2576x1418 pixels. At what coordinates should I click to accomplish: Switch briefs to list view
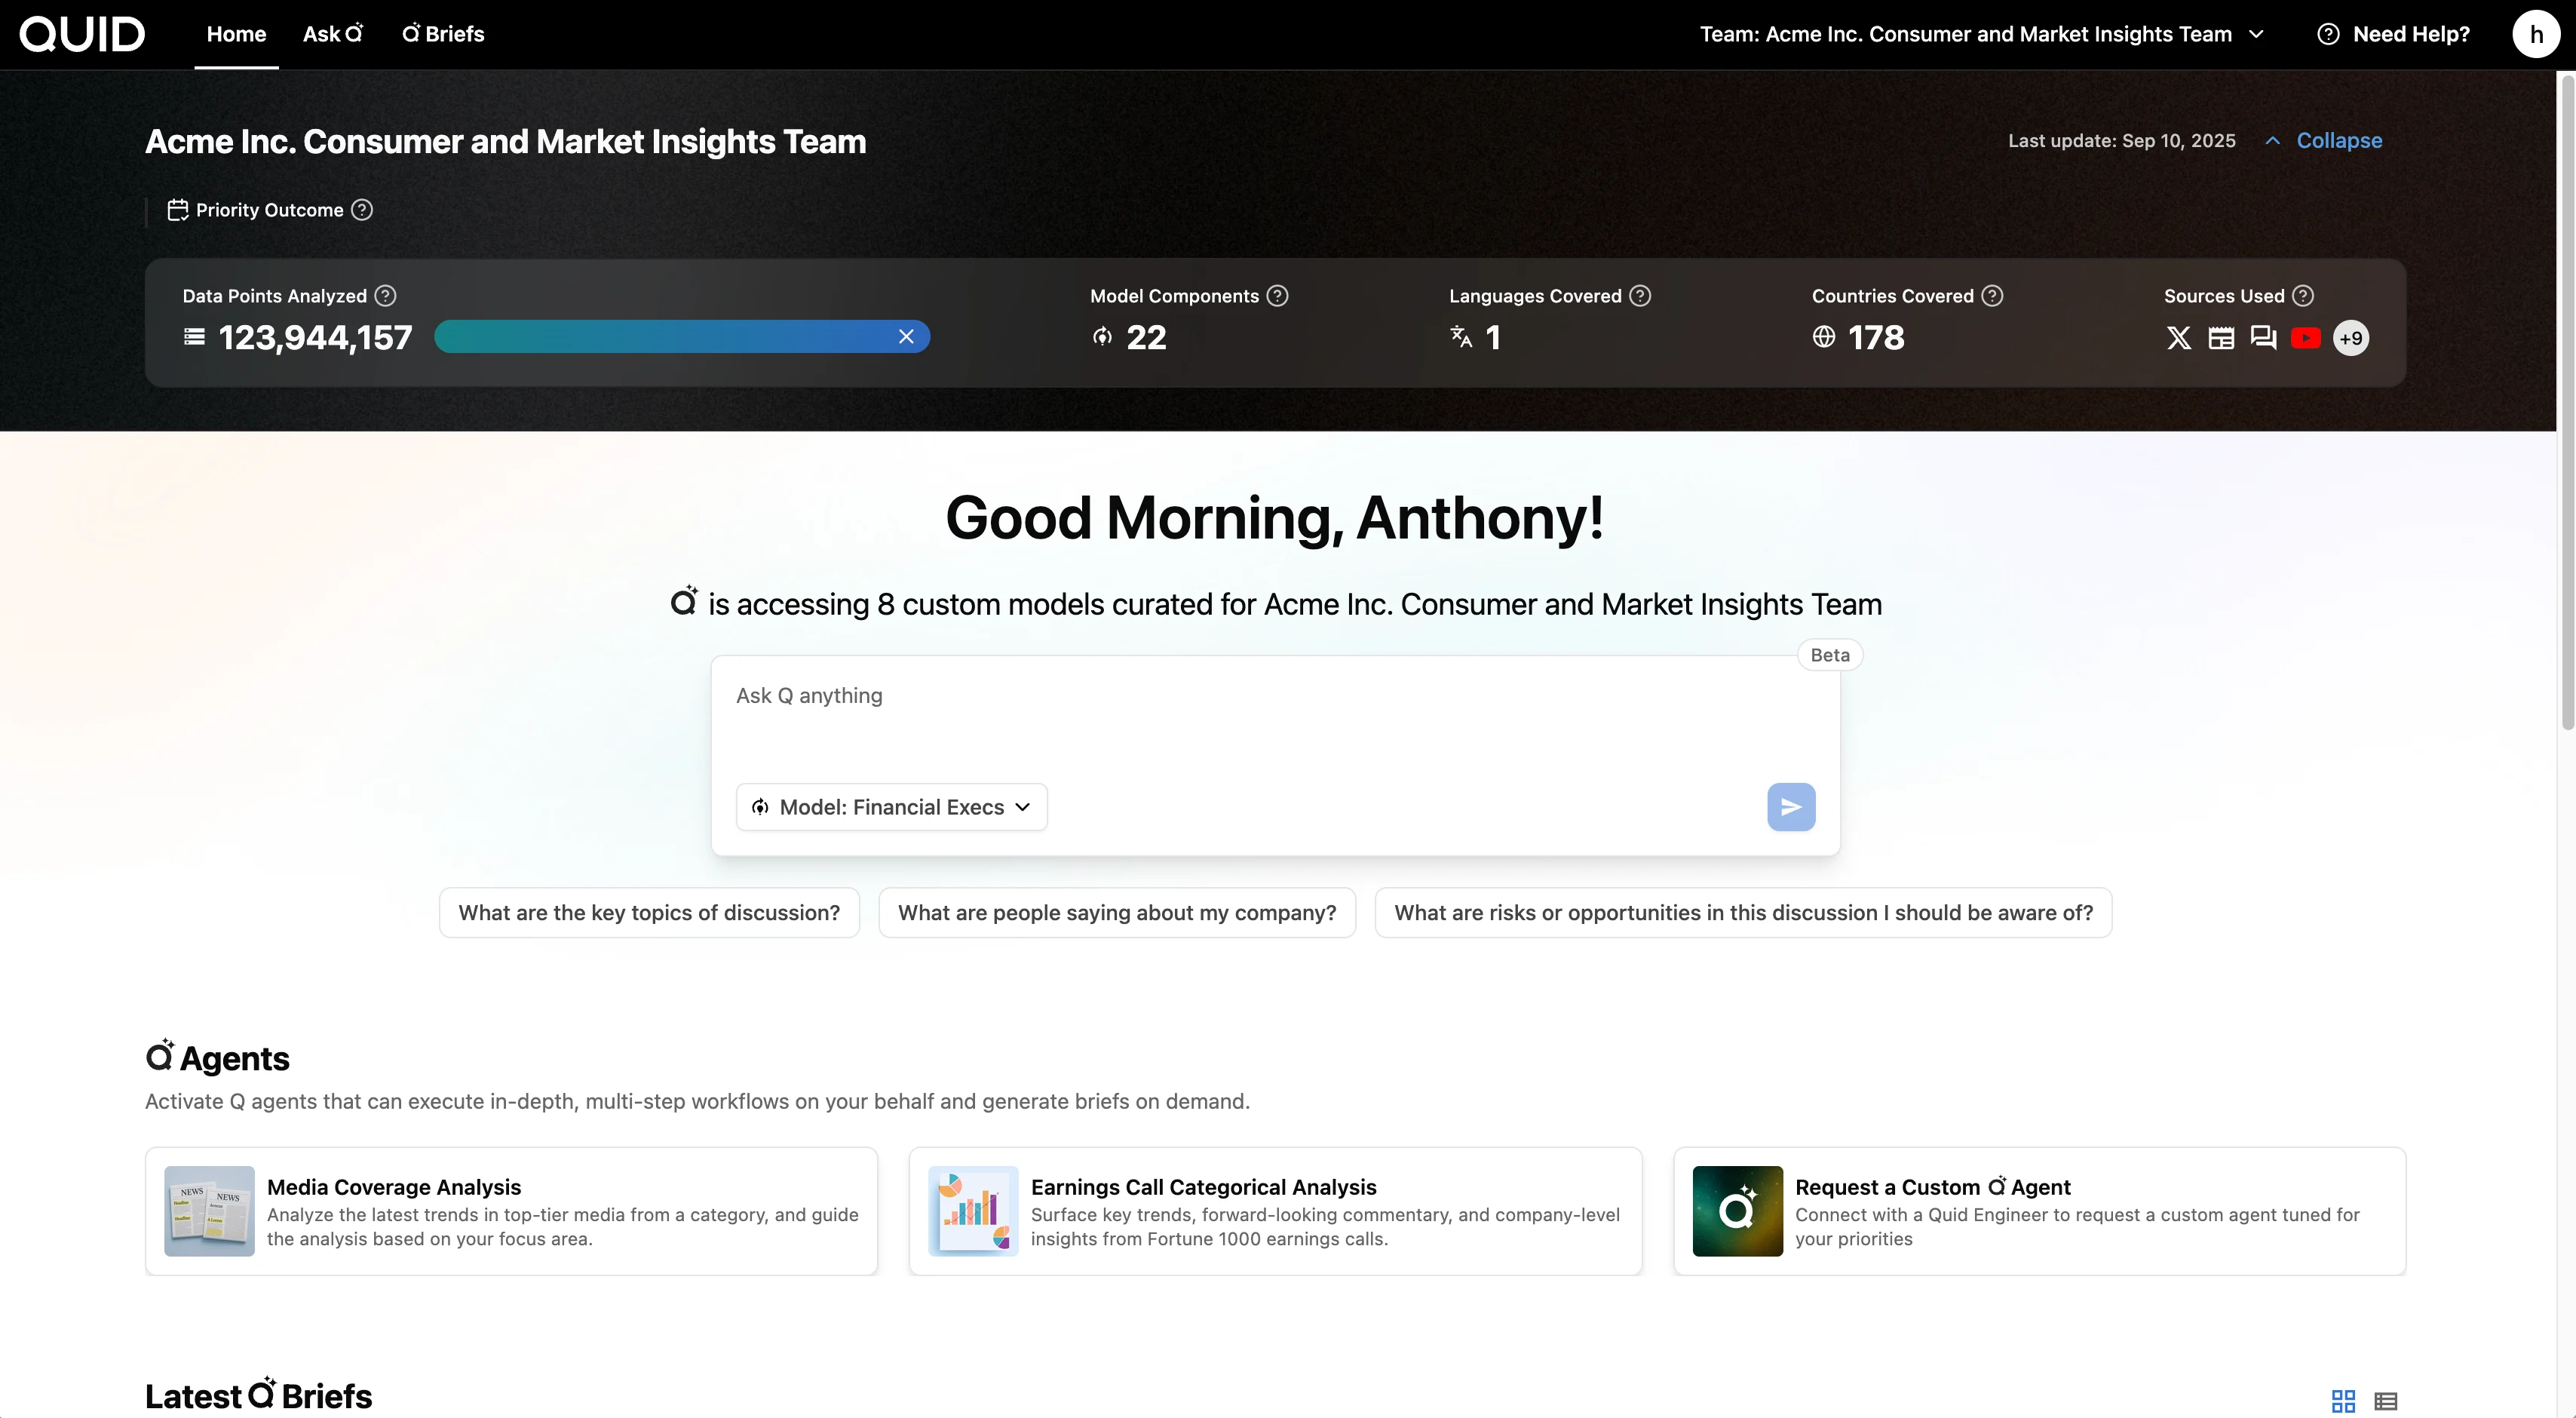[x=2386, y=1400]
